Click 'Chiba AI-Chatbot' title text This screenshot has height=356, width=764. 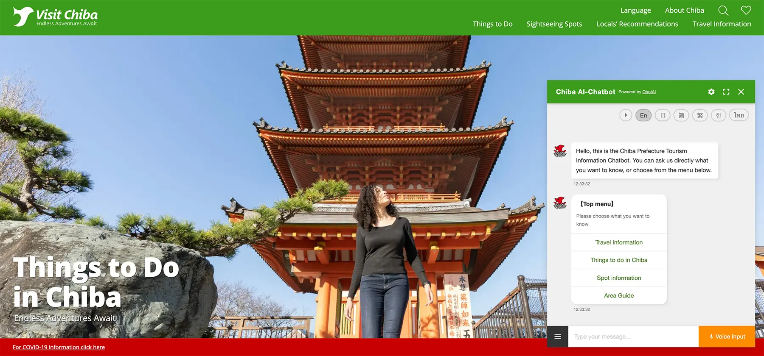click(x=585, y=92)
